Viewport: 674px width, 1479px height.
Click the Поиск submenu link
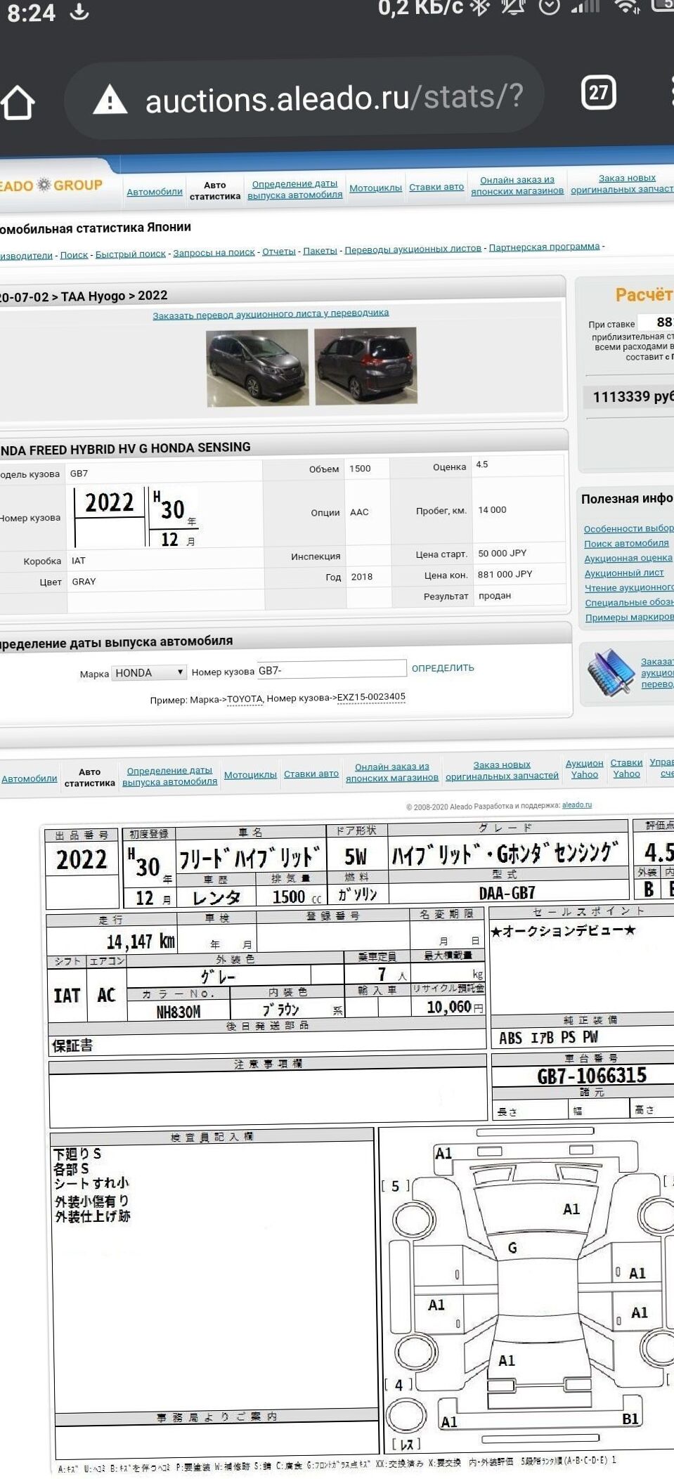coord(74,255)
